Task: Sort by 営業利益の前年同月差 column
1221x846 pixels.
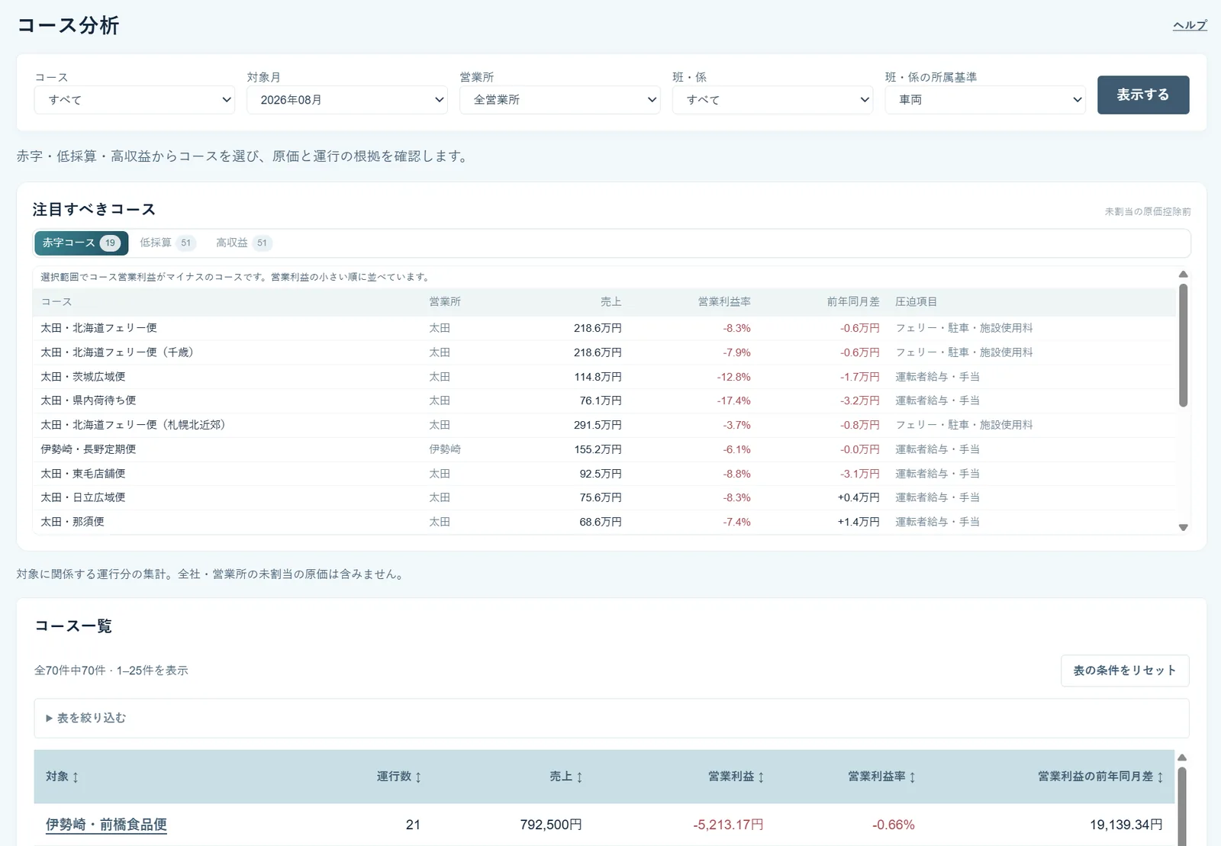Action: tap(1100, 777)
